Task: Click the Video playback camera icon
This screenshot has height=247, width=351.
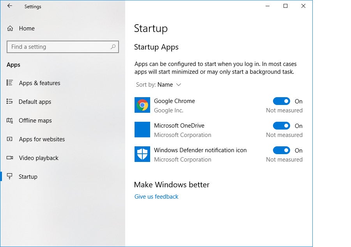Action: tap(10, 158)
